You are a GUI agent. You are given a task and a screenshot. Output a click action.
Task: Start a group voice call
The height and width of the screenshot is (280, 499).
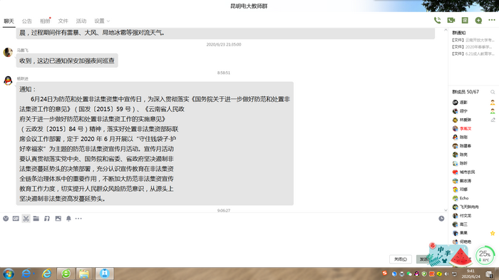[x=437, y=21]
